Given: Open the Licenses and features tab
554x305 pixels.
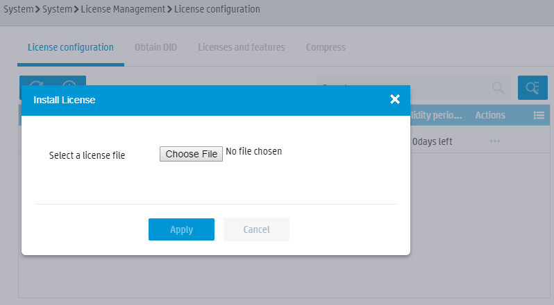Looking at the screenshot, I should coord(242,47).
